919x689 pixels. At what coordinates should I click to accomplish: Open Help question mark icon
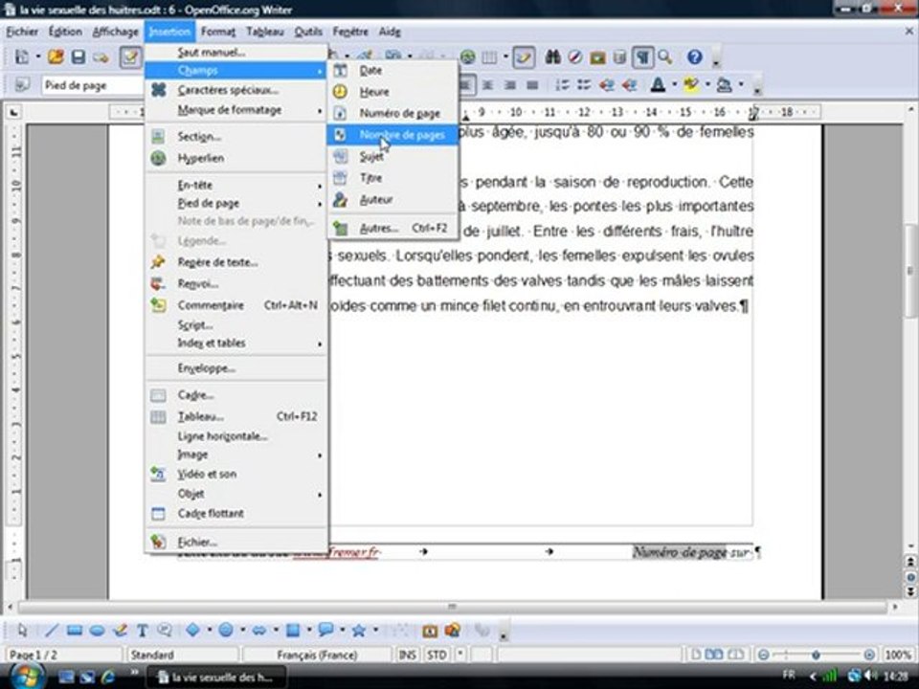(x=695, y=56)
